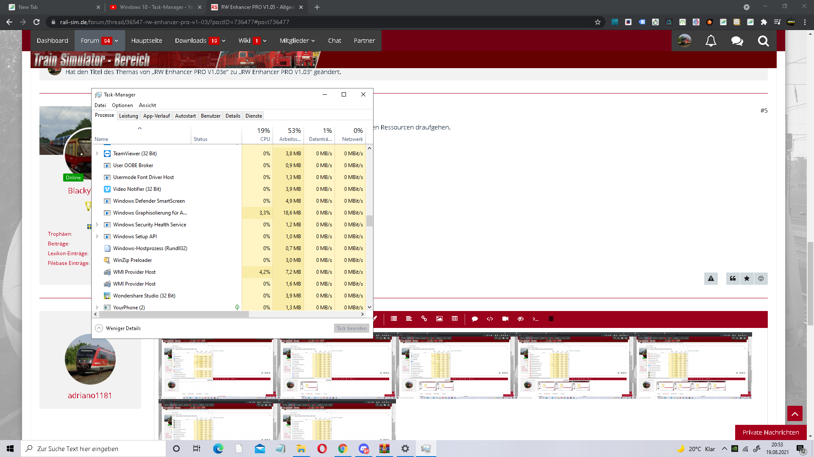This screenshot has width=814, height=457.
Task: Expand the TeamViewer (32 Bit) process row
Action: pos(97,154)
